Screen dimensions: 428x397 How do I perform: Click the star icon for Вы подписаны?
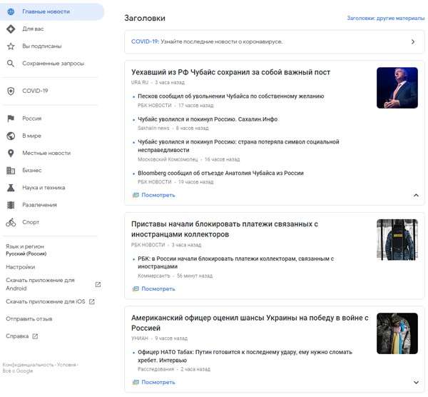pos(11,46)
